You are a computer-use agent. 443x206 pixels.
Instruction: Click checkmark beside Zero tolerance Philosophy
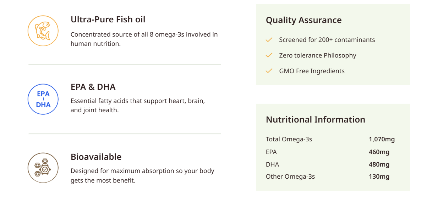point(269,55)
